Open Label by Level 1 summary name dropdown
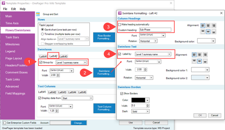This screenshot has width=225, height=130. click(x=153, y=54)
